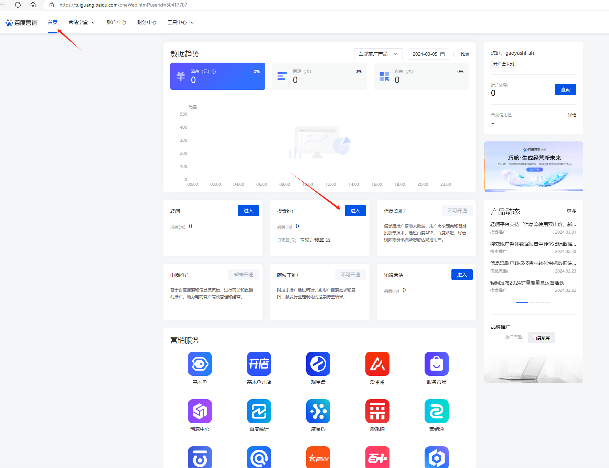The width and height of the screenshot is (609, 468).
Task: Open the 服务市场 shopping bag icon
Action: (437, 364)
